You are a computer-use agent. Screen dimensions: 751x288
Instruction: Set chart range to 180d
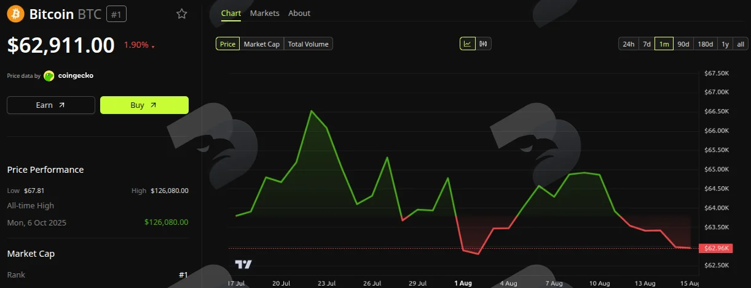click(705, 44)
